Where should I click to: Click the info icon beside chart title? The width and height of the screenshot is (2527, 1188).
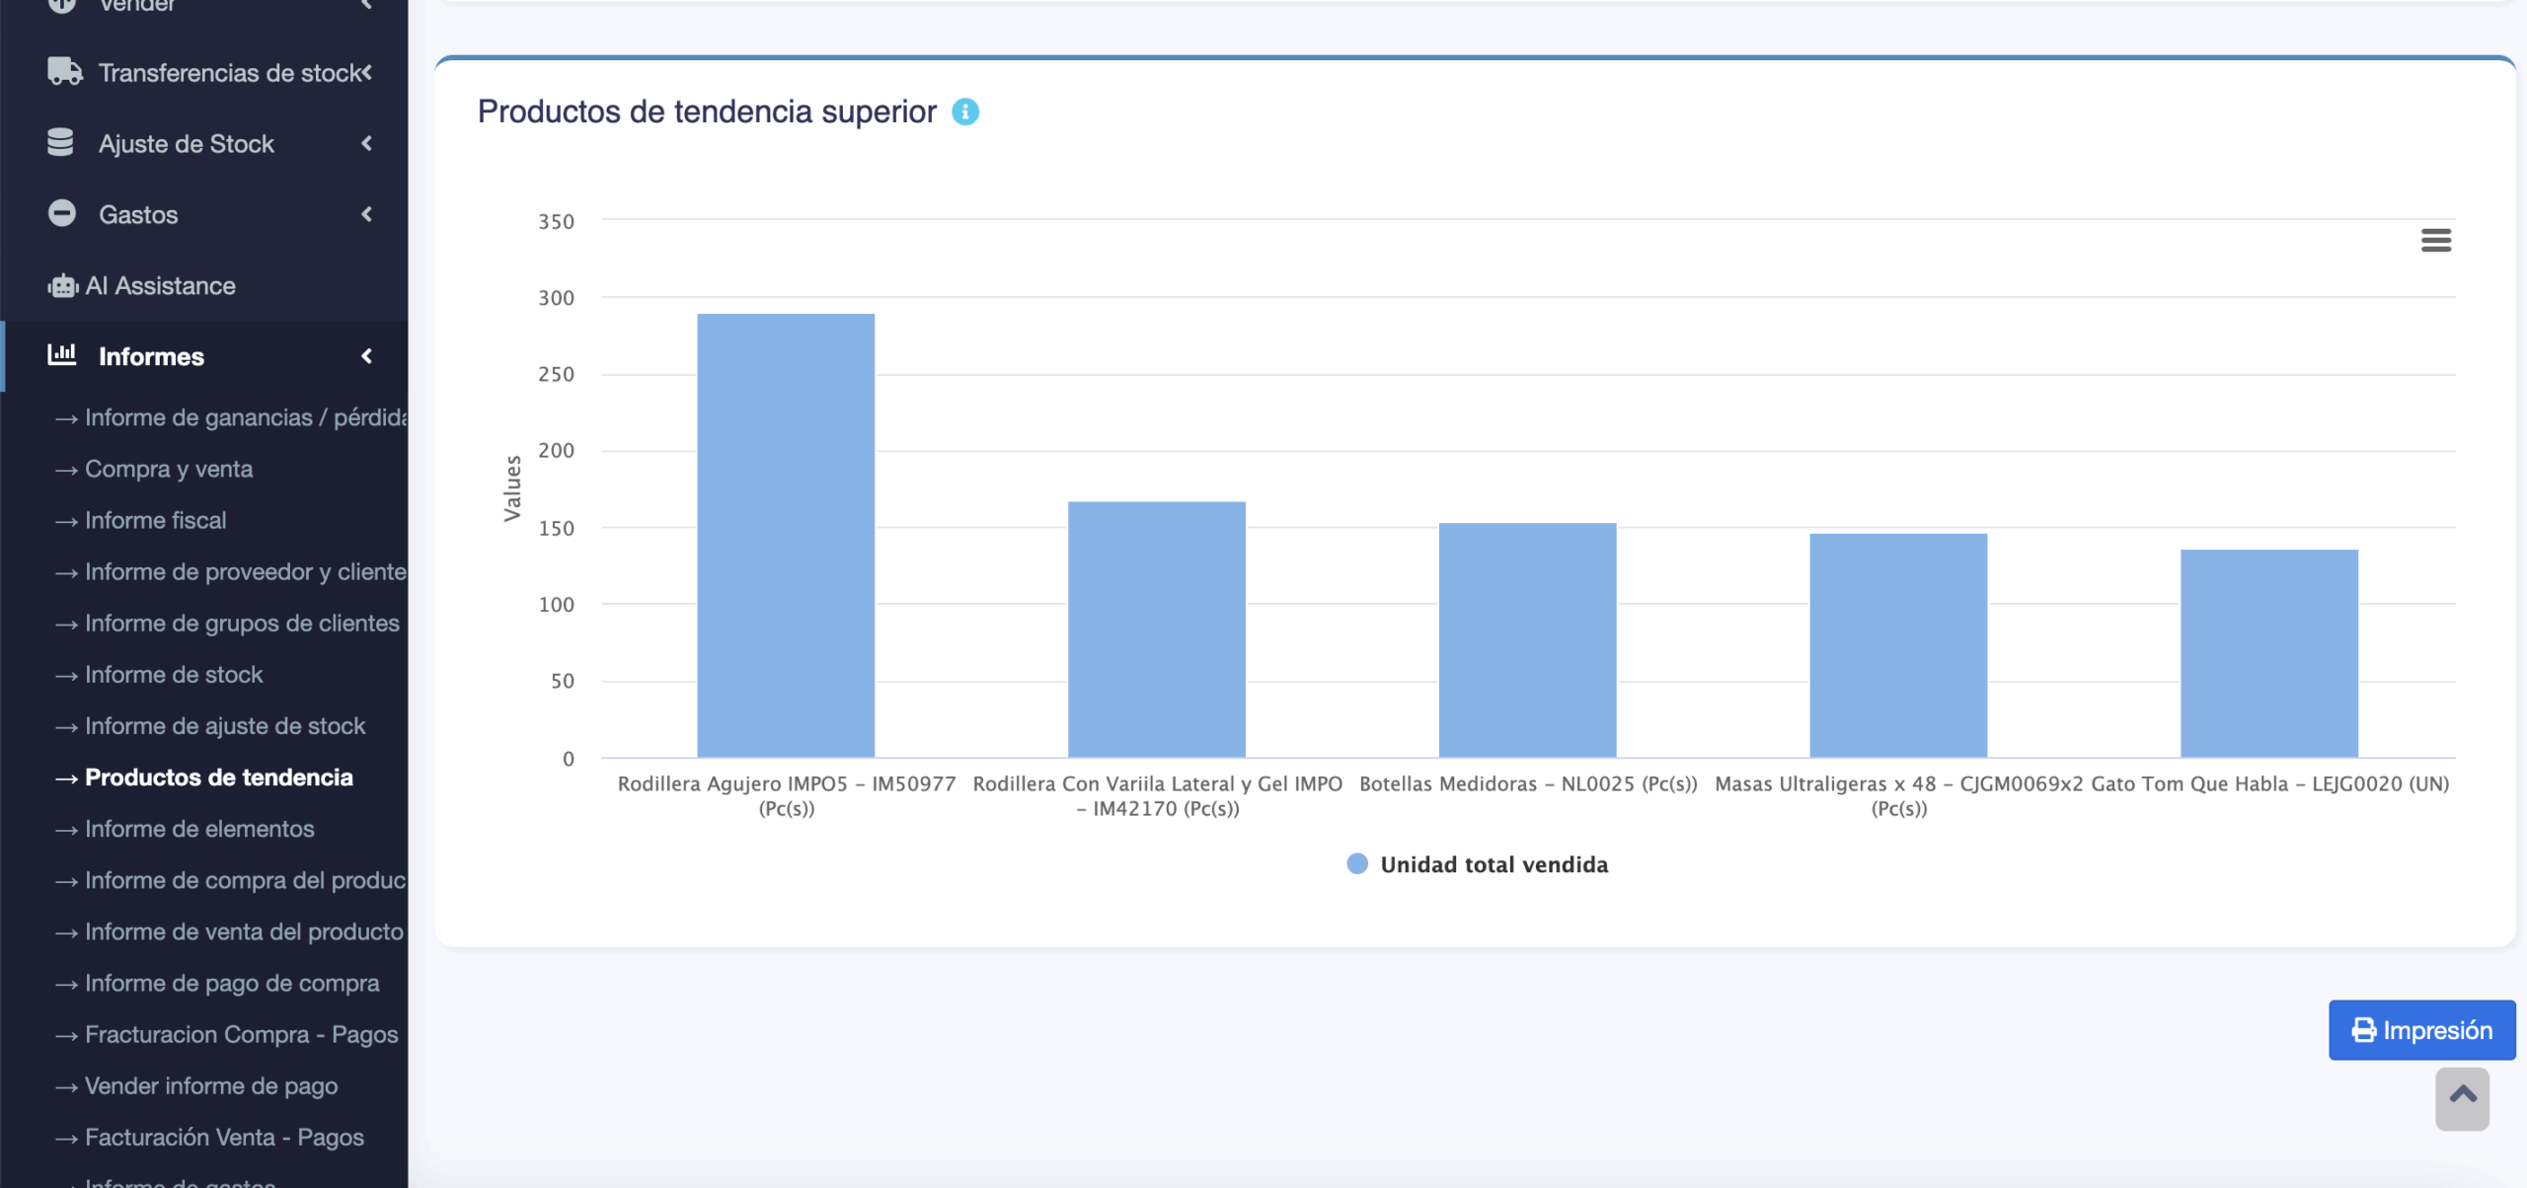point(964,112)
